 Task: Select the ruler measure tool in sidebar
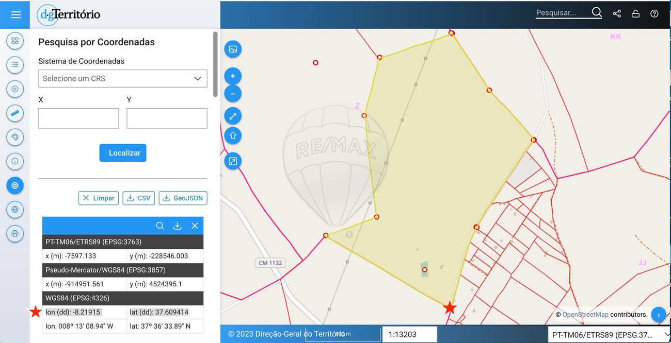pos(15,113)
